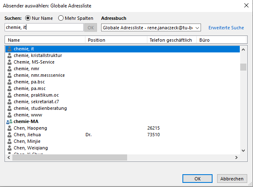The height and width of the screenshot is (187, 253).
Task: Sort by the Position column header
Action: pos(116,40)
